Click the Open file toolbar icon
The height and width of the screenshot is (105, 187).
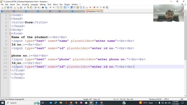[x=5, y=7]
